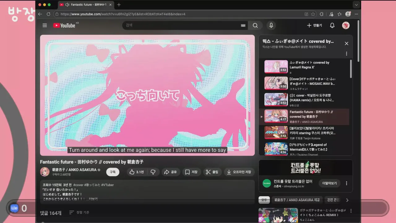Play ガチャガチャきゅ〜と MOSAIC.WAV cover video

tap(304, 83)
